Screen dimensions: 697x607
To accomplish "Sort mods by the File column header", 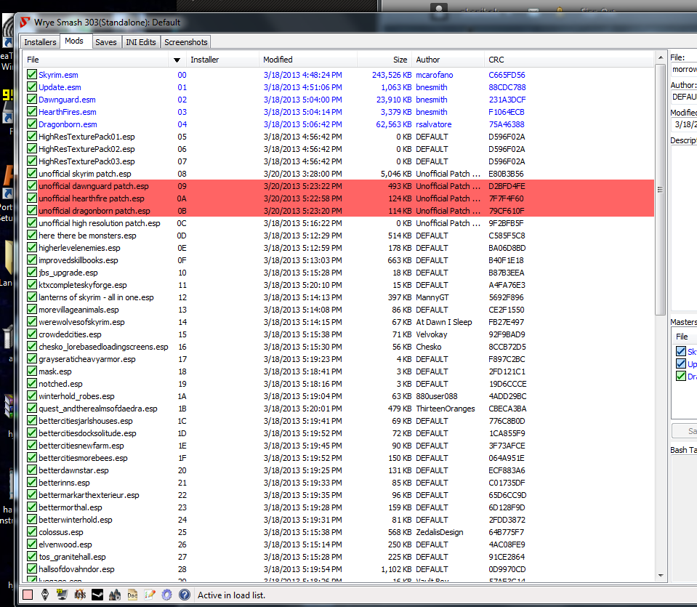I will (x=95, y=60).
